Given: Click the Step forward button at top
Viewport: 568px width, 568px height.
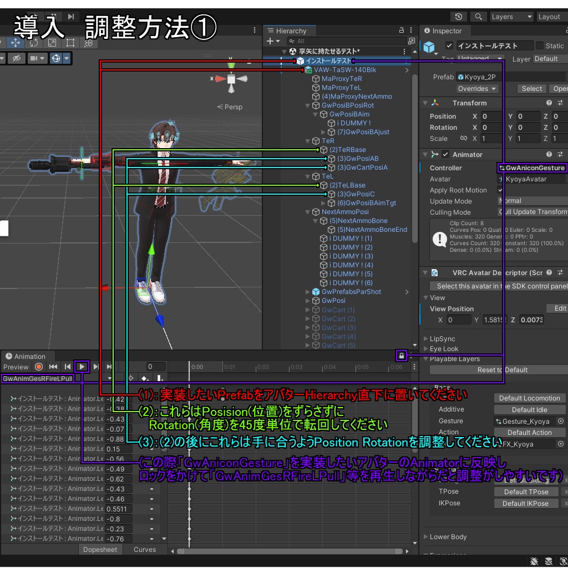Looking at the screenshot, I should tap(71, 17).
